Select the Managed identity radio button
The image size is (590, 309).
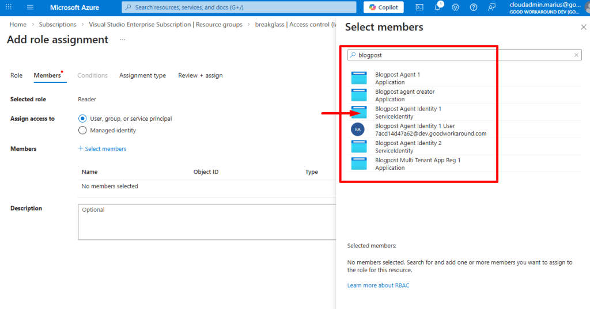[82, 130]
